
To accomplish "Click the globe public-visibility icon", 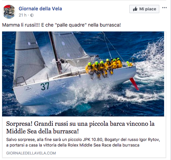I will 32,15.
